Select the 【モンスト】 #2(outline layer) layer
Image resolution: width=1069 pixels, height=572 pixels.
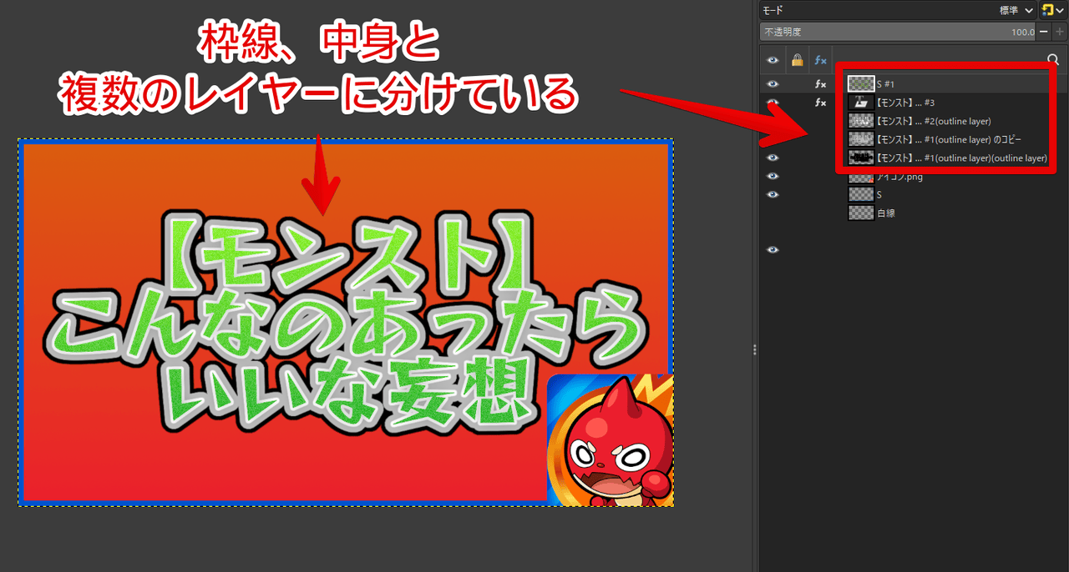pyautogui.click(x=934, y=121)
